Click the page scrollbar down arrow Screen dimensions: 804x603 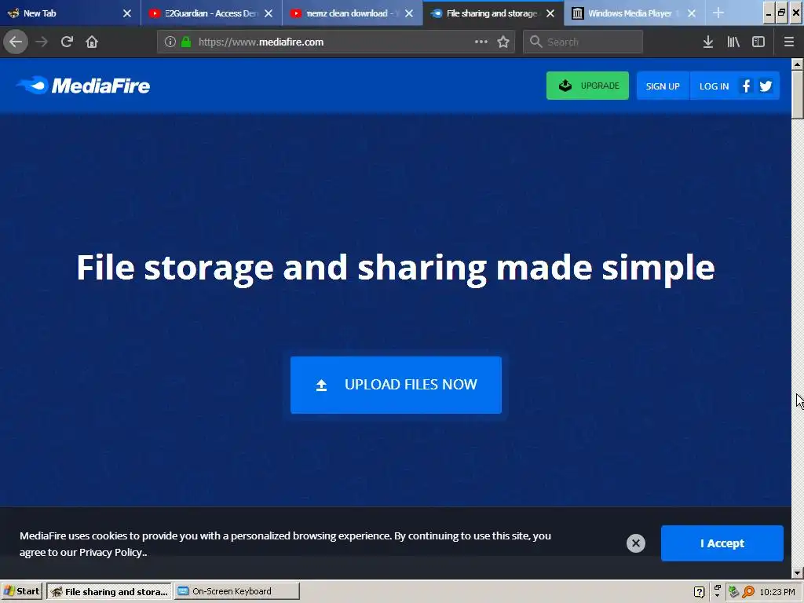click(798, 572)
